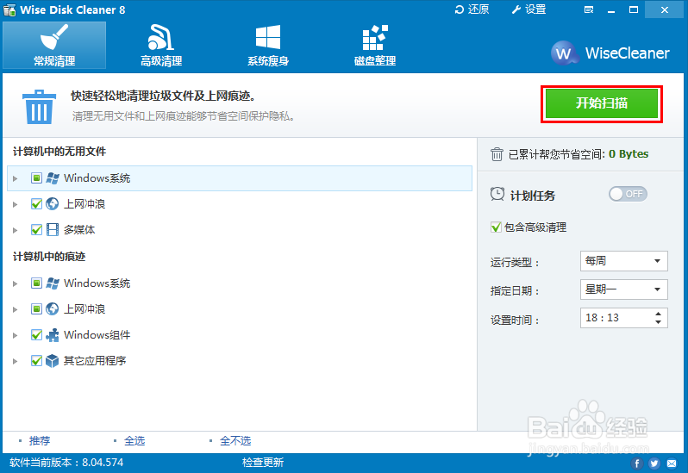The image size is (688, 473).
Task: Turn on the 计划任务 OFF switch
Action: pos(628,194)
